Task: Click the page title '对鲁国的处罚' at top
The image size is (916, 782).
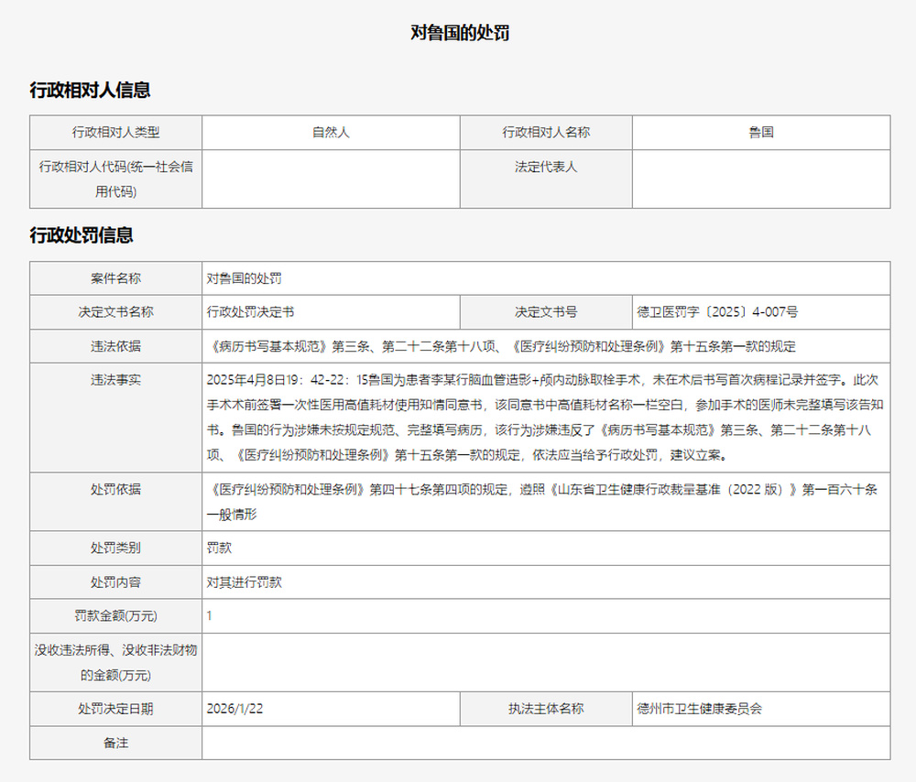Action: tap(459, 33)
